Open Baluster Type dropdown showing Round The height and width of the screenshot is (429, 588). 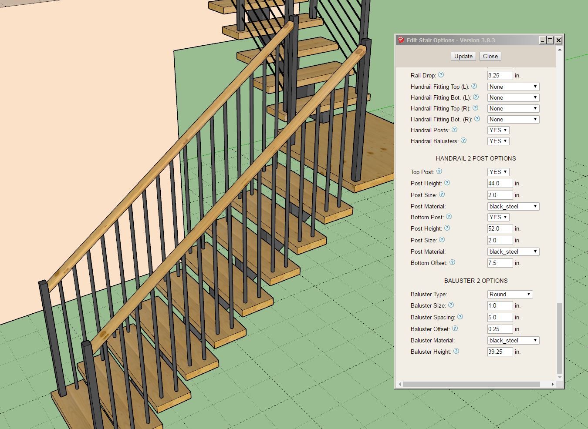point(510,294)
